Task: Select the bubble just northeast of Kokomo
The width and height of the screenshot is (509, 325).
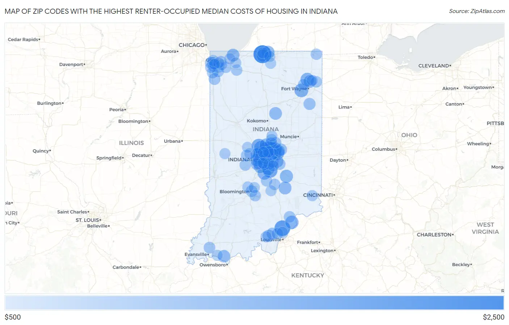Action: (x=275, y=113)
